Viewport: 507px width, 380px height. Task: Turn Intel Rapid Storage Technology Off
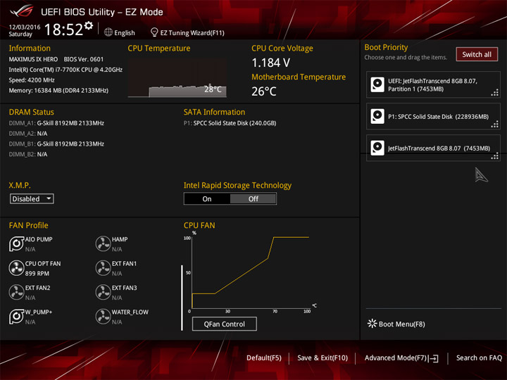[254, 198]
